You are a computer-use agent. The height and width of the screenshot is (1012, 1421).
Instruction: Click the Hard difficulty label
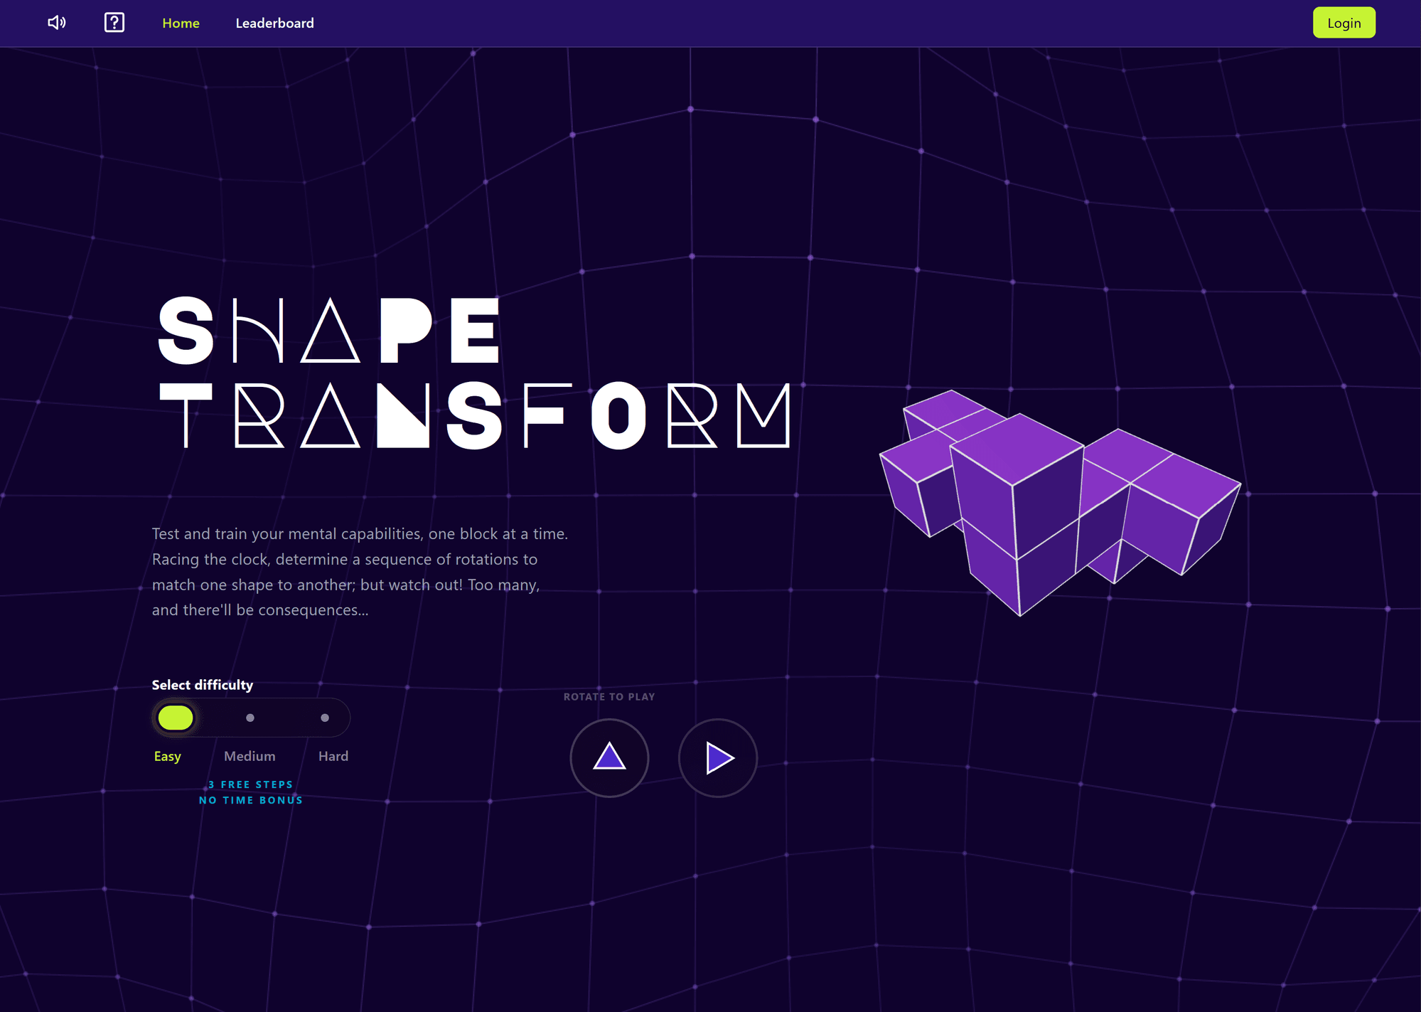coord(333,756)
